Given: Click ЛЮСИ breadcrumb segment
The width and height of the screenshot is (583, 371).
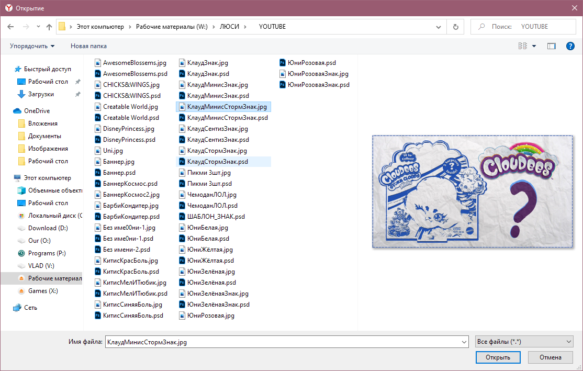Looking at the screenshot, I should coord(229,27).
